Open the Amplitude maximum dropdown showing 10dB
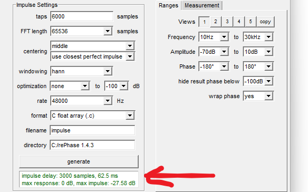 coord(258,52)
